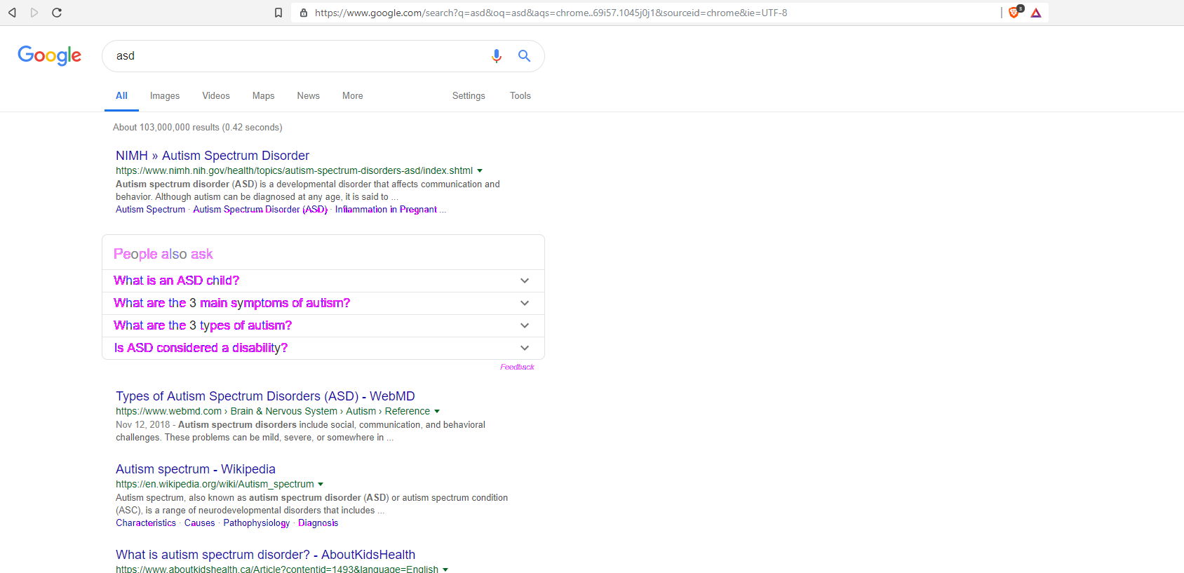This screenshot has width=1184, height=573.
Task: Select the All results tab
Action: click(x=122, y=96)
